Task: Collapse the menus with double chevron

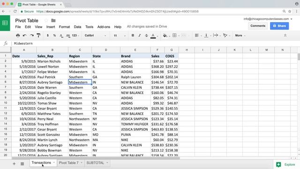Action: pos(285,36)
